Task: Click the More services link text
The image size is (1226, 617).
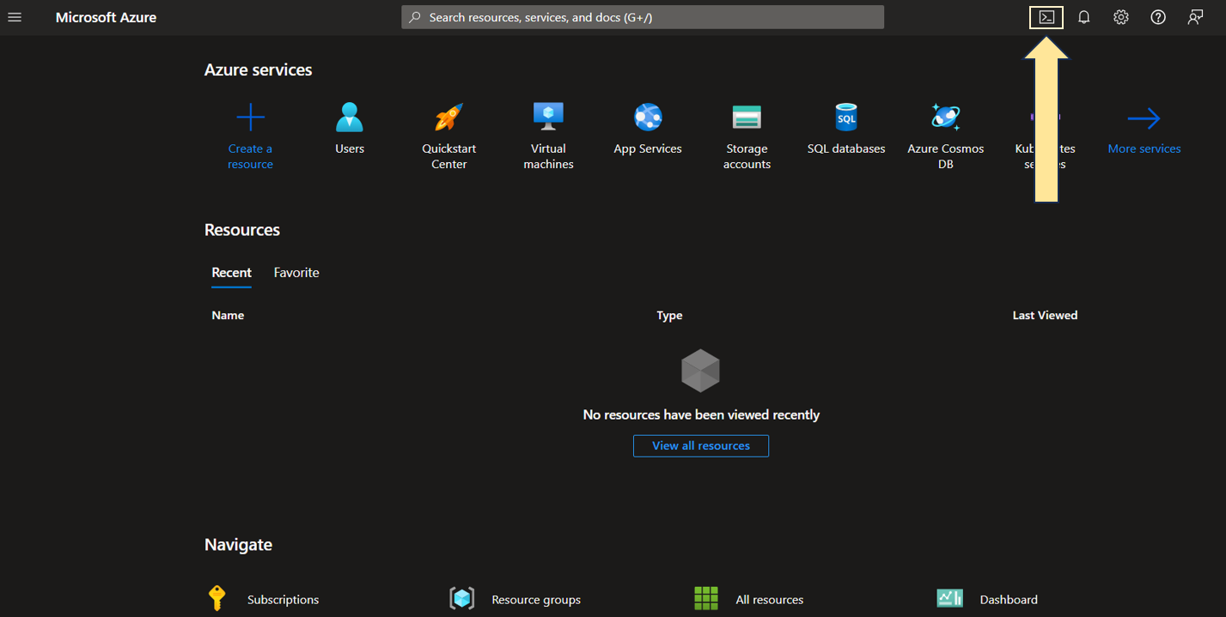Action: [1144, 148]
